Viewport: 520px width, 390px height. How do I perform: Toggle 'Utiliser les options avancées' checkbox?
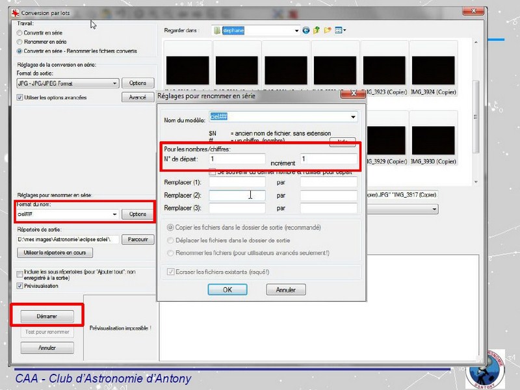tap(19, 97)
